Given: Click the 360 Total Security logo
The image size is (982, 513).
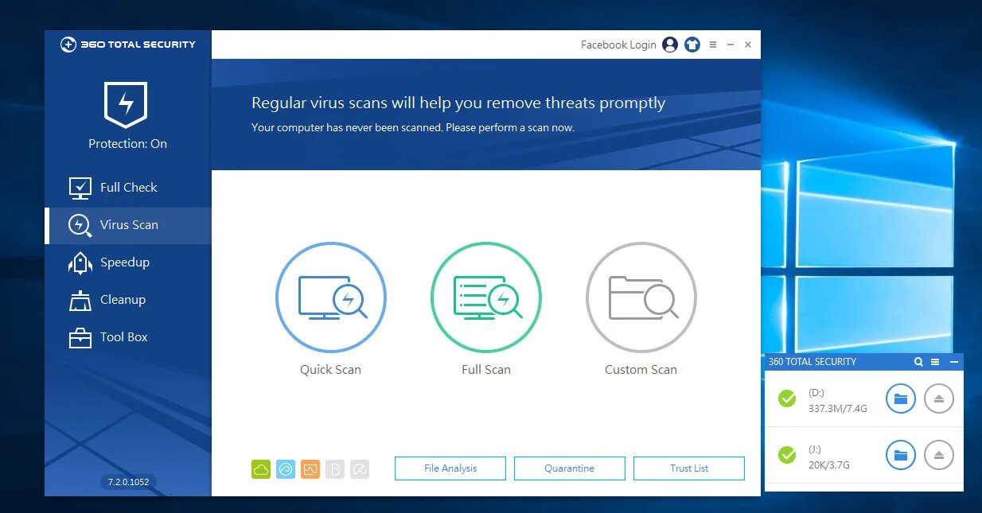Looking at the screenshot, I should (x=128, y=45).
